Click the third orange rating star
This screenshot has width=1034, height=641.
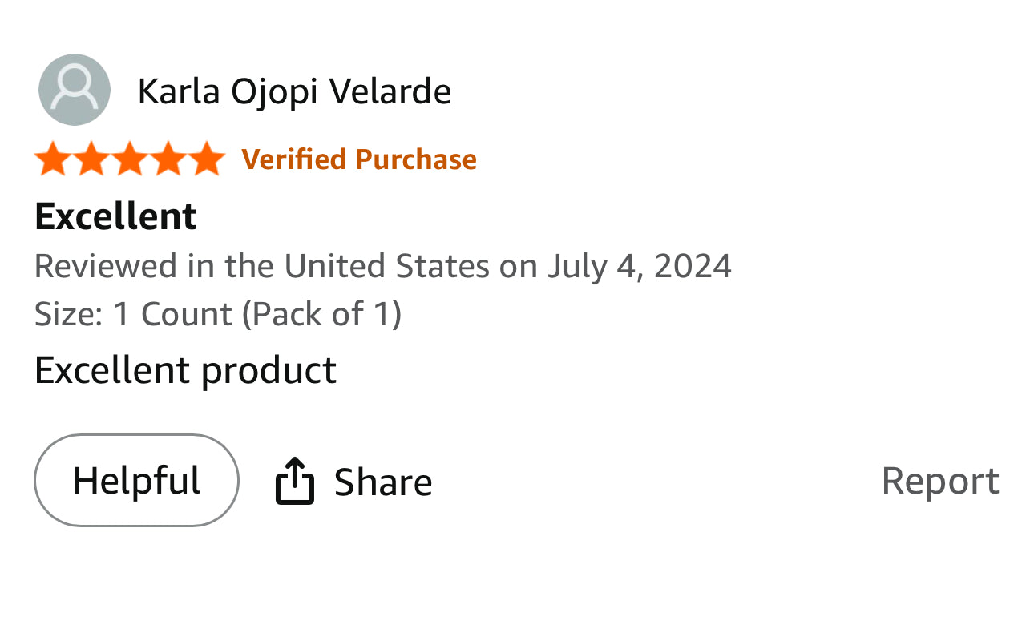pos(130,159)
